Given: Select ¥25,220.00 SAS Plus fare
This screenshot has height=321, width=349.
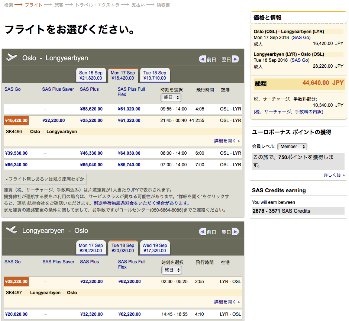Looking at the screenshot, I should [x=91, y=121].
